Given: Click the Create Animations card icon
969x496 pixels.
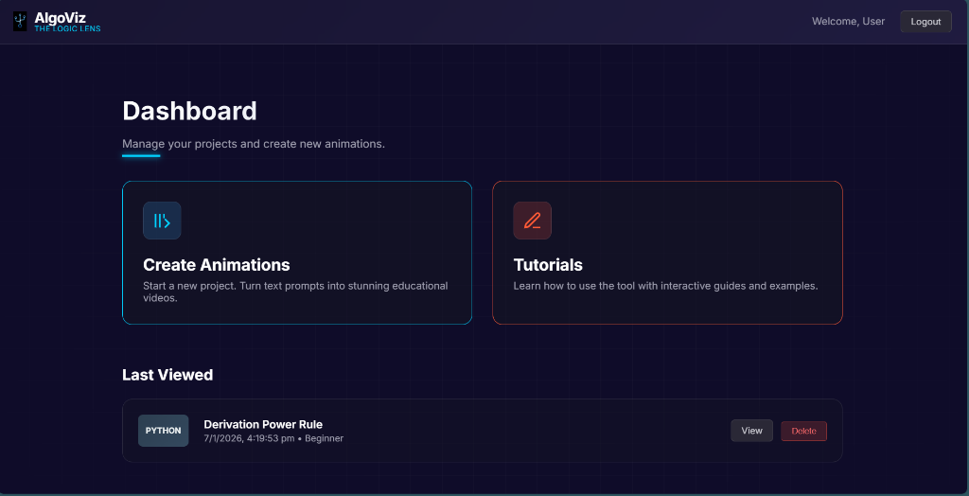Looking at the screenshot, I should 162,221.
